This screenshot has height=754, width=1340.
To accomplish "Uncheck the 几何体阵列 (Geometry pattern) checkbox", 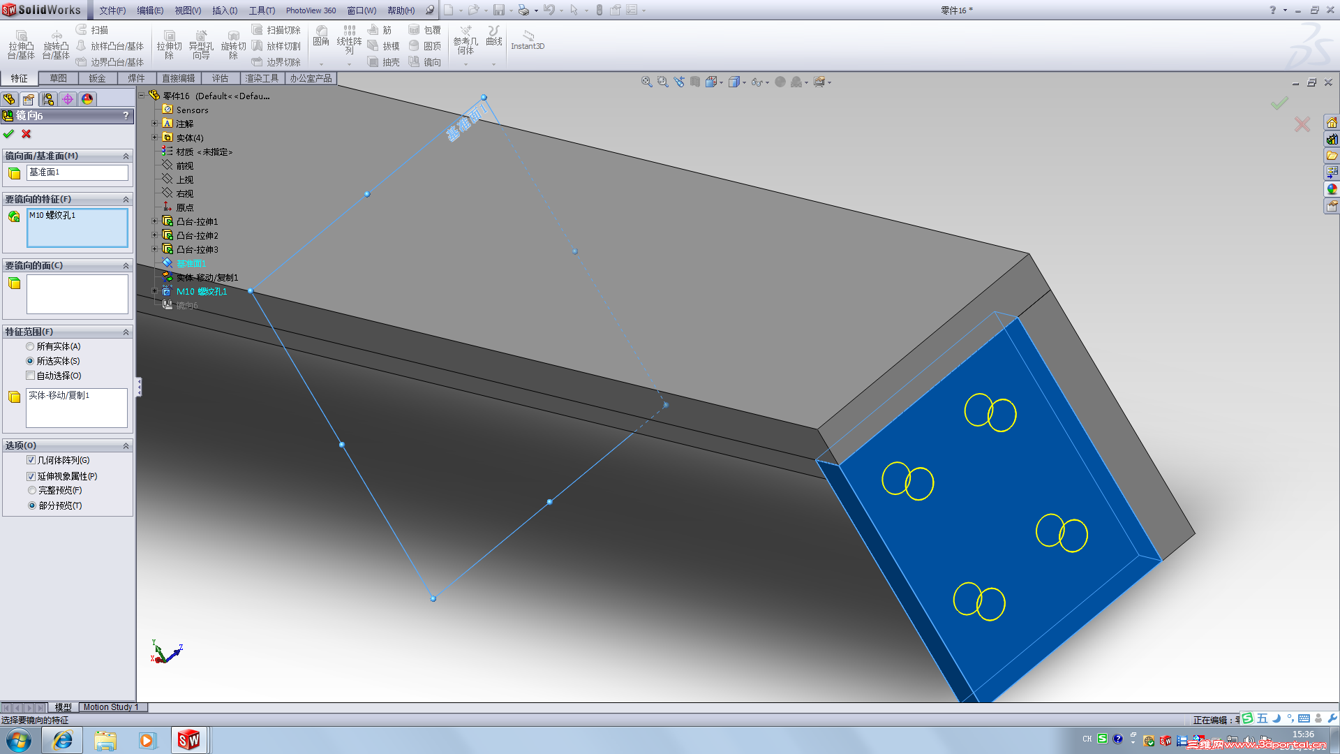I will coord(31,460).
